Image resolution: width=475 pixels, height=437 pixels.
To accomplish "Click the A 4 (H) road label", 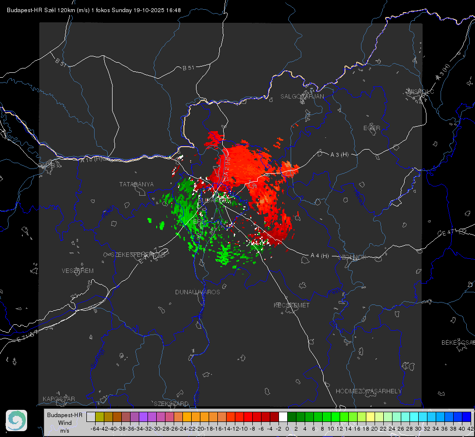I will click(x=320, y=256).
